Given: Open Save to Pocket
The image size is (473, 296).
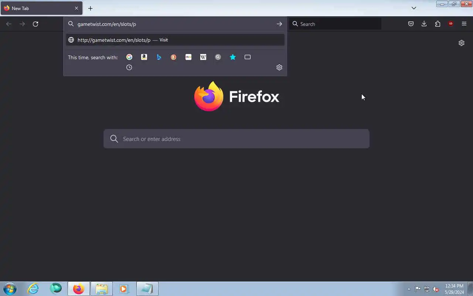Looking at the screenshot, I should point(411,24).
